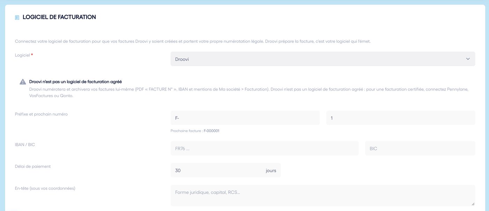Image resolution: width=489 pixels, height=211 pixels.
Task: Expand the Logiciel dropdown chevron arrow
Action: (x=468, y=59)
